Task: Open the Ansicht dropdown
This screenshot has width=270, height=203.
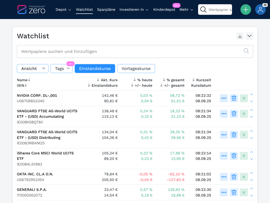Action: pos(33,69)
